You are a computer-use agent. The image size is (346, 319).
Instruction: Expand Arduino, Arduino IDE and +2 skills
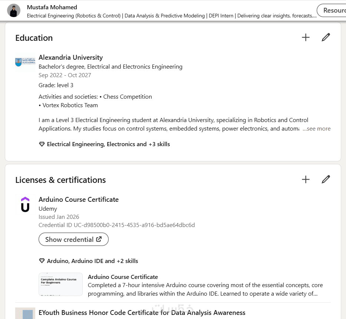[92, 261]
